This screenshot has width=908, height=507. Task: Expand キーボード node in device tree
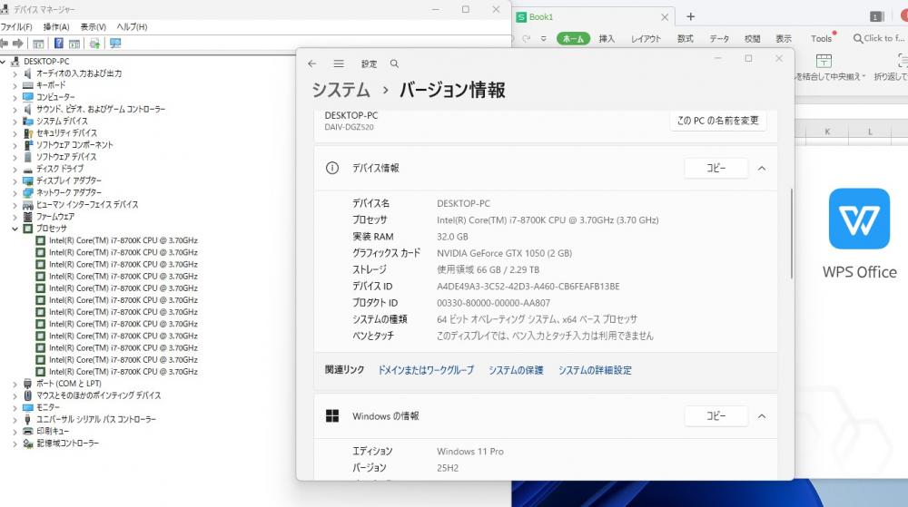pos(15,85)
